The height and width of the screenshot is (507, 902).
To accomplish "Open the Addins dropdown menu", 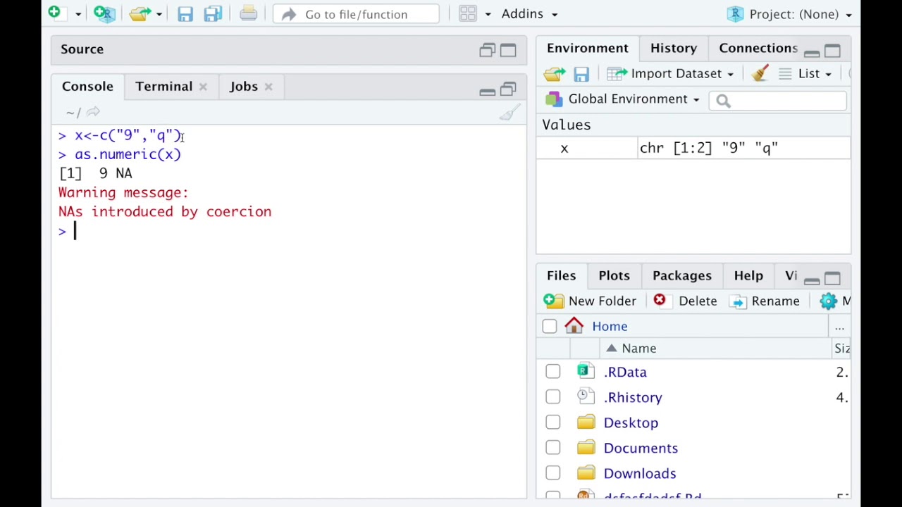I will pyautogui.click(x=529, y=14).
